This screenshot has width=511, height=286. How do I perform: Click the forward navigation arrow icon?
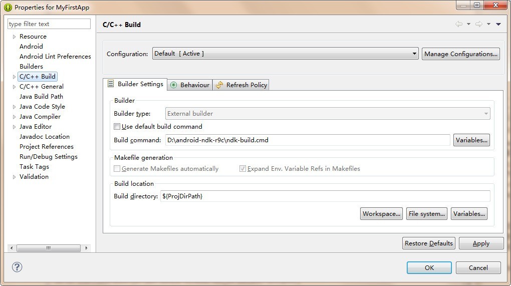(x=478, y=24)
